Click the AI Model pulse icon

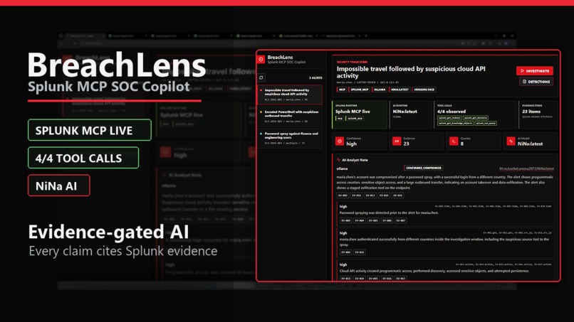[x=511, y=141]
